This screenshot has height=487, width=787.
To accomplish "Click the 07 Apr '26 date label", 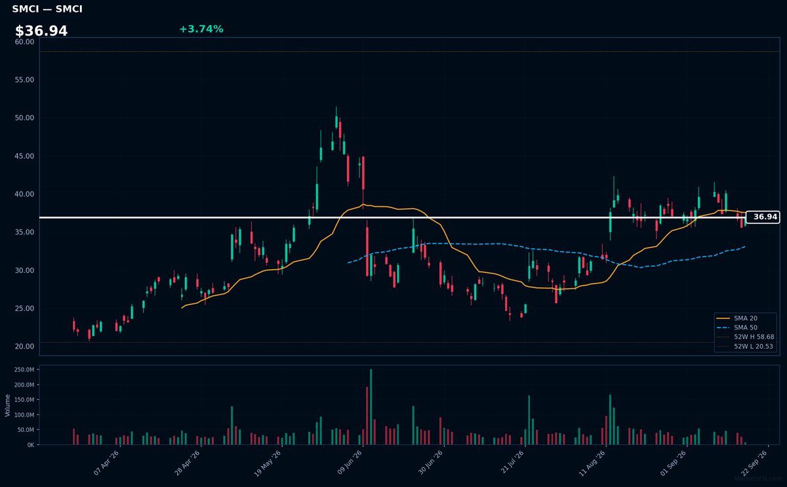I will pos(106,462).
